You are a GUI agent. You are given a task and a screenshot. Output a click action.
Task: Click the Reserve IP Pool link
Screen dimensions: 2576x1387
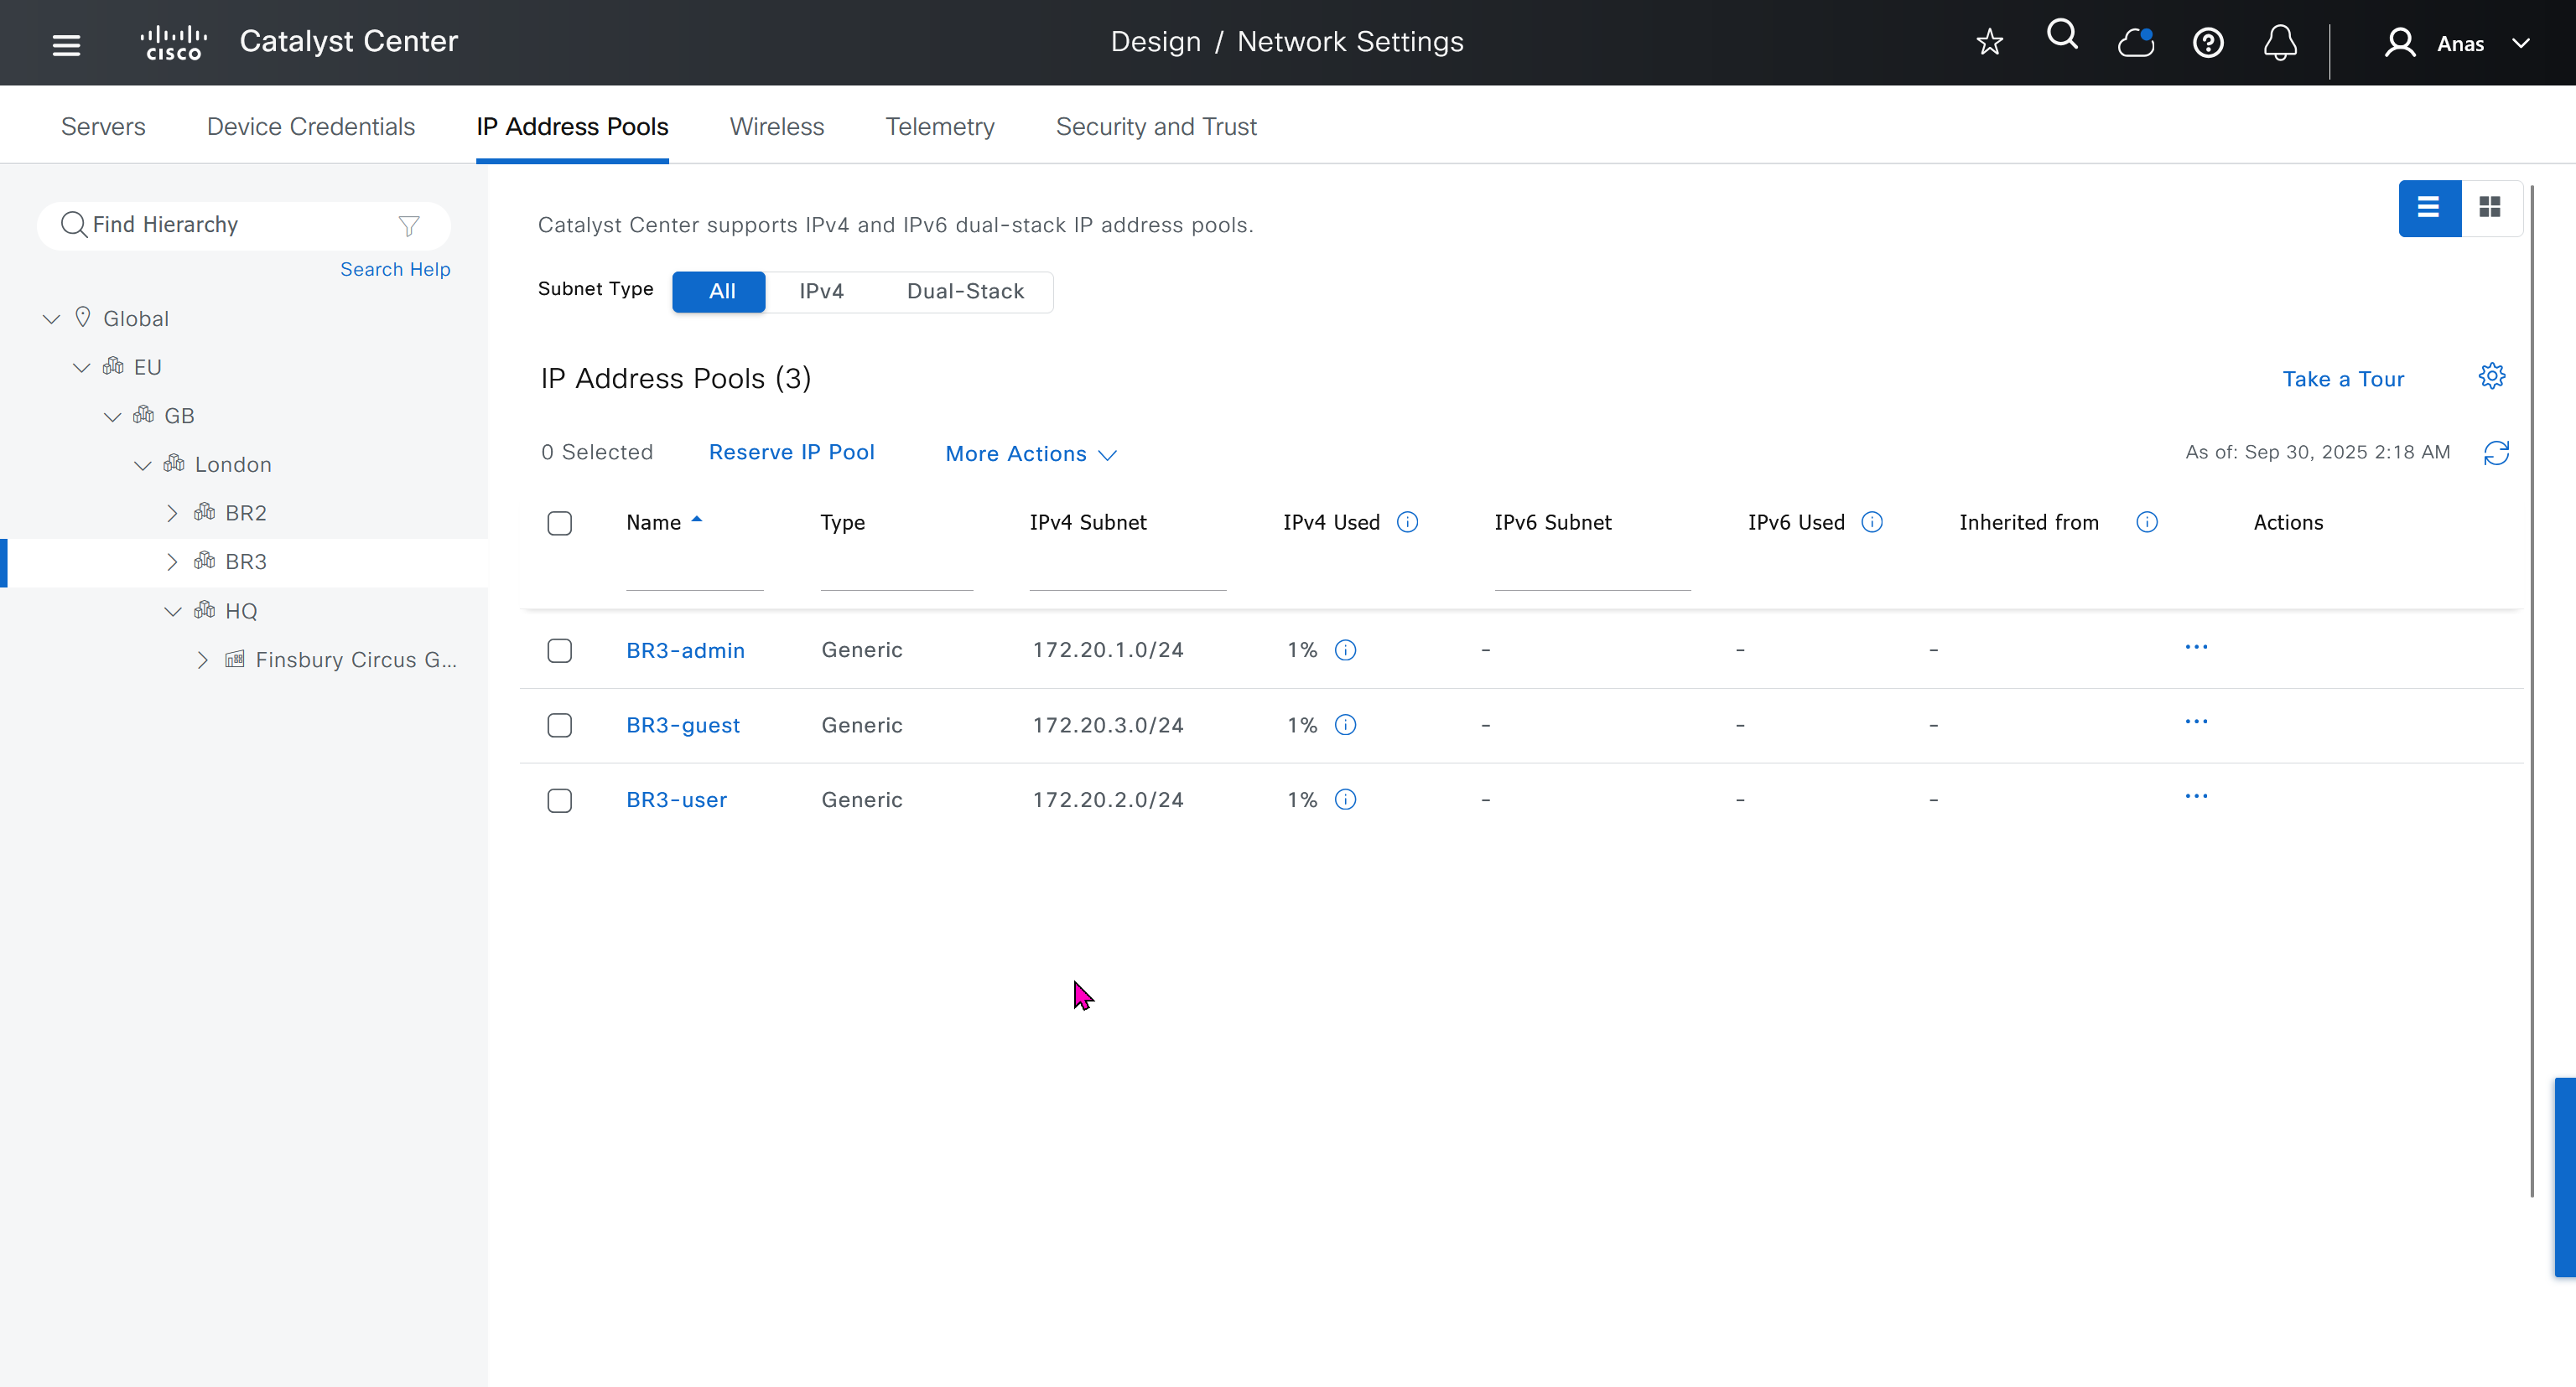pos(791,452)
